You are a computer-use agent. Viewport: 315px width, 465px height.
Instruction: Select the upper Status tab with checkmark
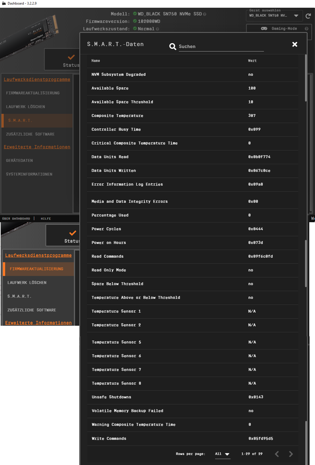(x=62, y=59)
